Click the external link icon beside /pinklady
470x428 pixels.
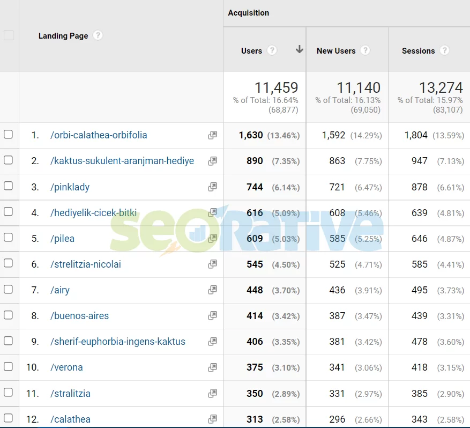tap(213, 187)
